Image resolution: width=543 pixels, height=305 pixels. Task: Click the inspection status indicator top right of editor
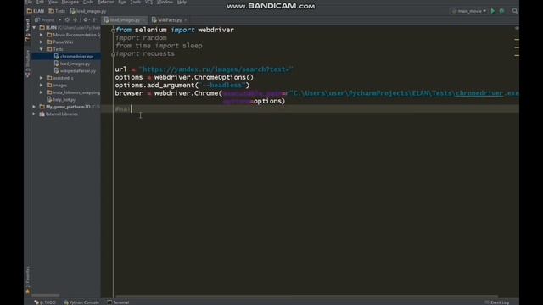click(517, 28)
